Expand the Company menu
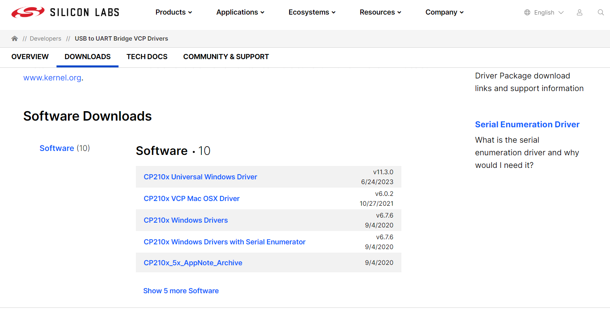Viewport: 610px width, 309px height. 444,12
